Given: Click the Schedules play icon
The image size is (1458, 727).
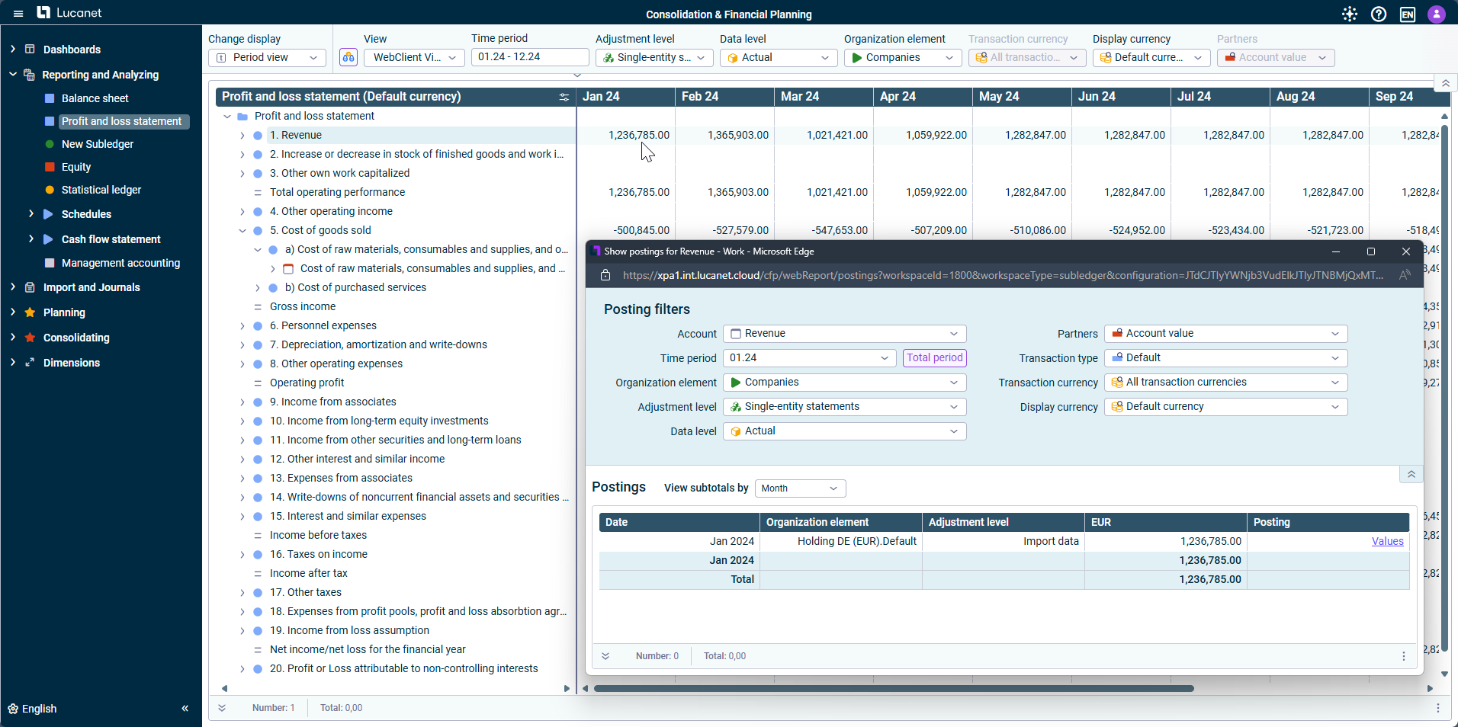Looking at the screenshot, I should pos(49,214).
